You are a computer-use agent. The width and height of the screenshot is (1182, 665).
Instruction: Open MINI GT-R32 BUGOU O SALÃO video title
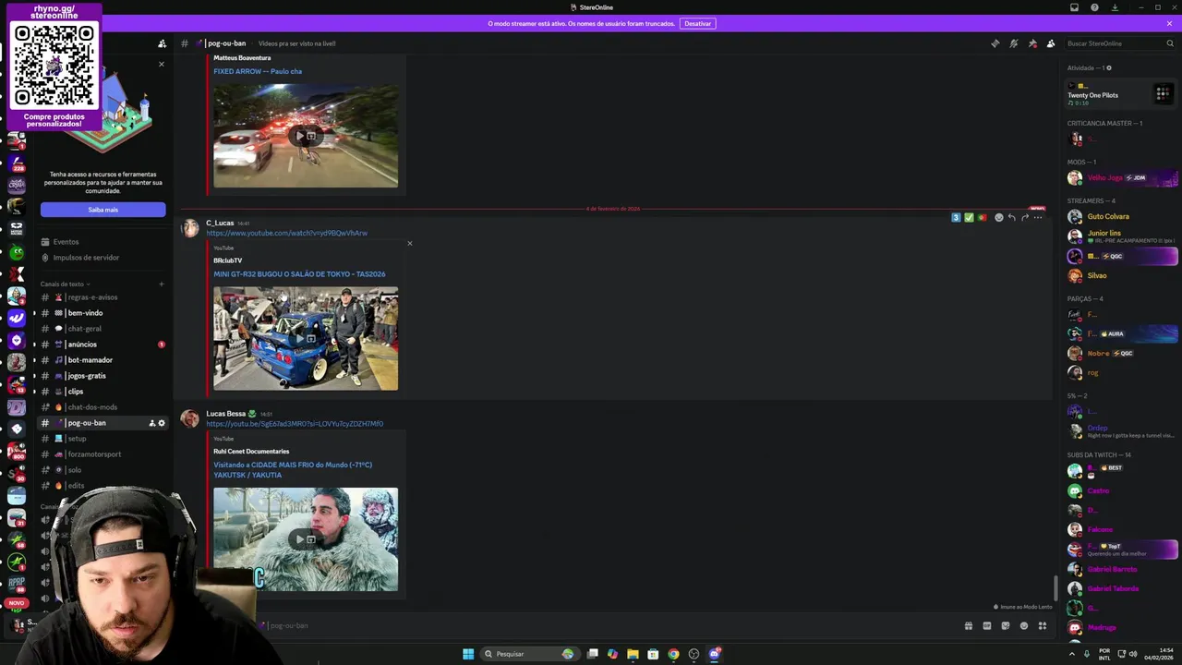299,274
